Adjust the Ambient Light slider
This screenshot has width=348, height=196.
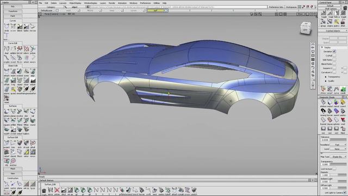(x=338, y=181)
